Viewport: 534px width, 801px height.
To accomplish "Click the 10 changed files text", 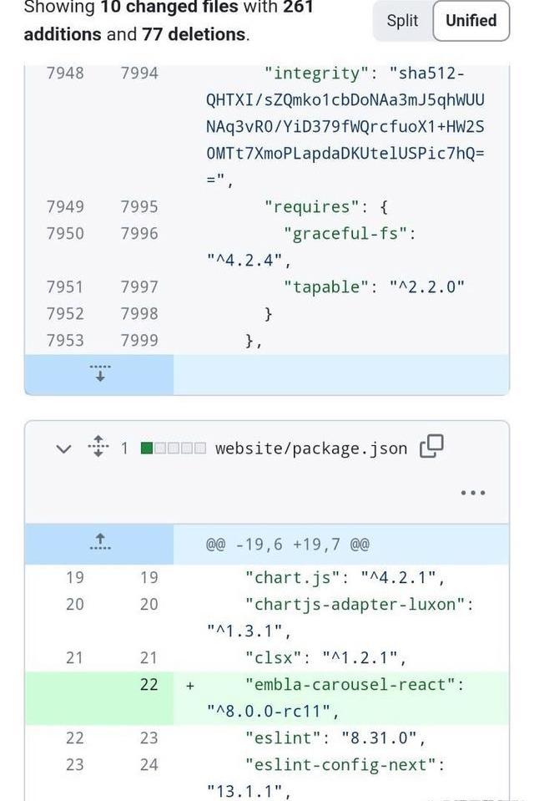I will (x=169, y=8).
